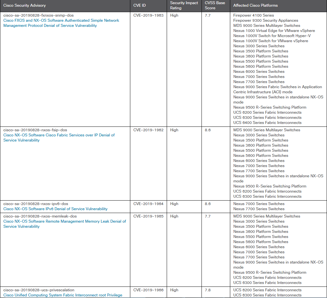Click the 7.8 CVSS score value
The height and width of the screenshot is (298, 327).
pos(208,290)
